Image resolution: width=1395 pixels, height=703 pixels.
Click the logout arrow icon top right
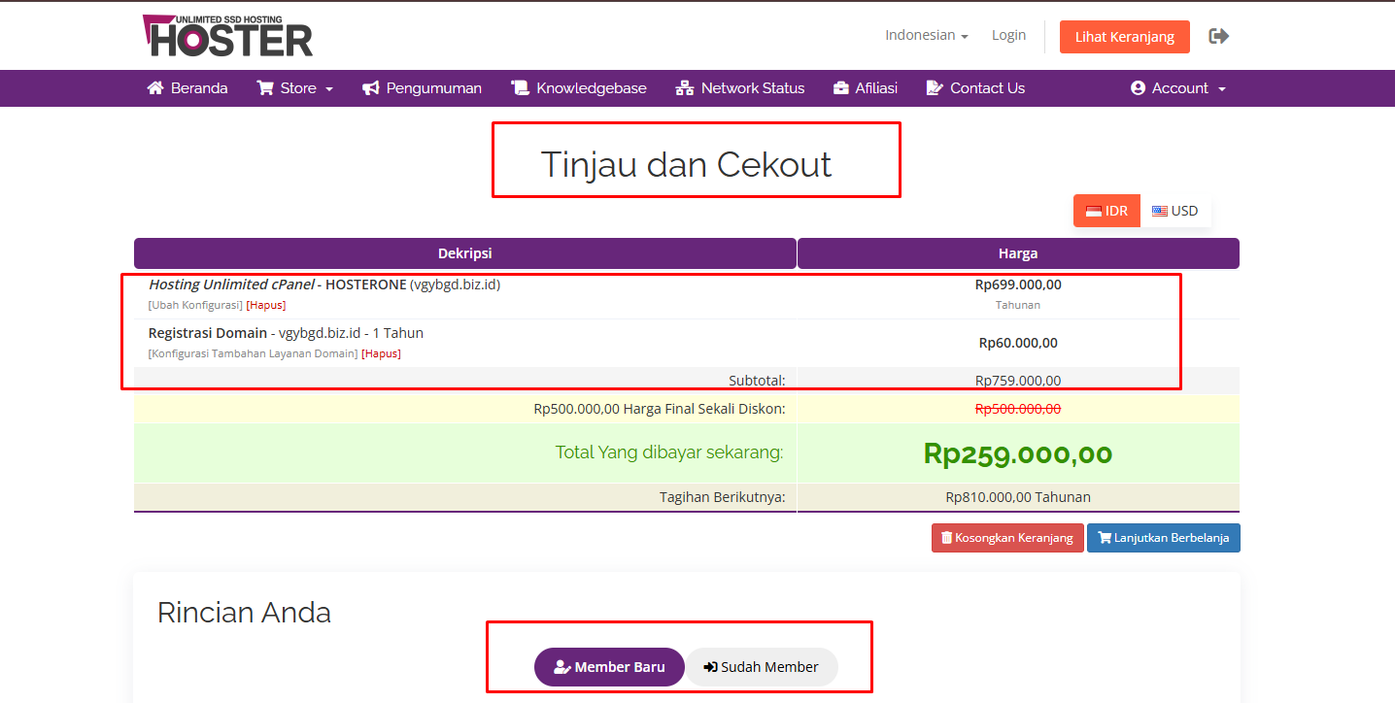[1218, 35]
